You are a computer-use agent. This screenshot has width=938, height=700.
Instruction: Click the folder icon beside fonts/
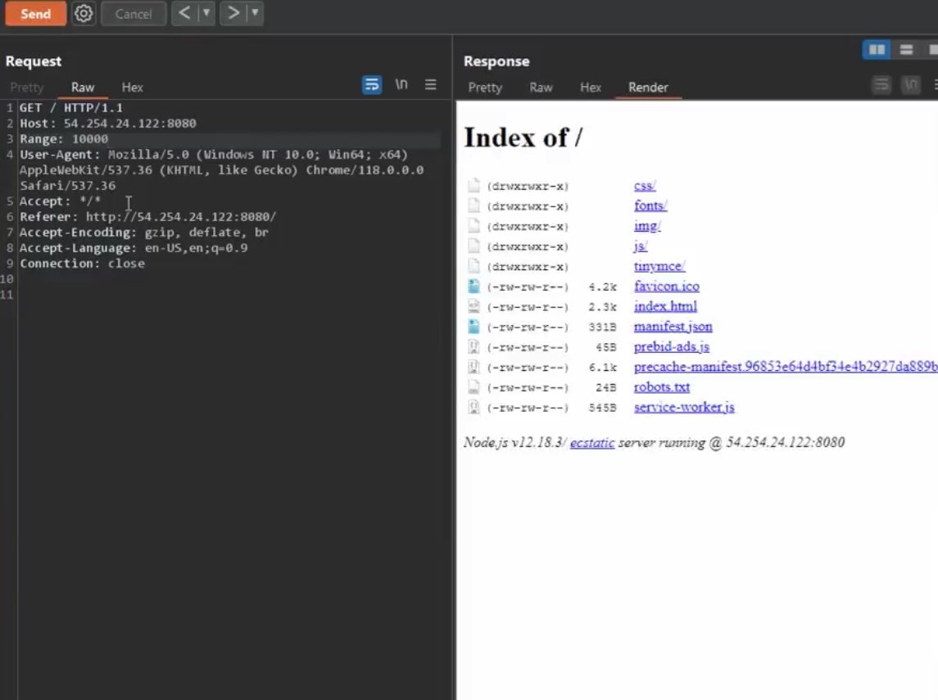474,205
